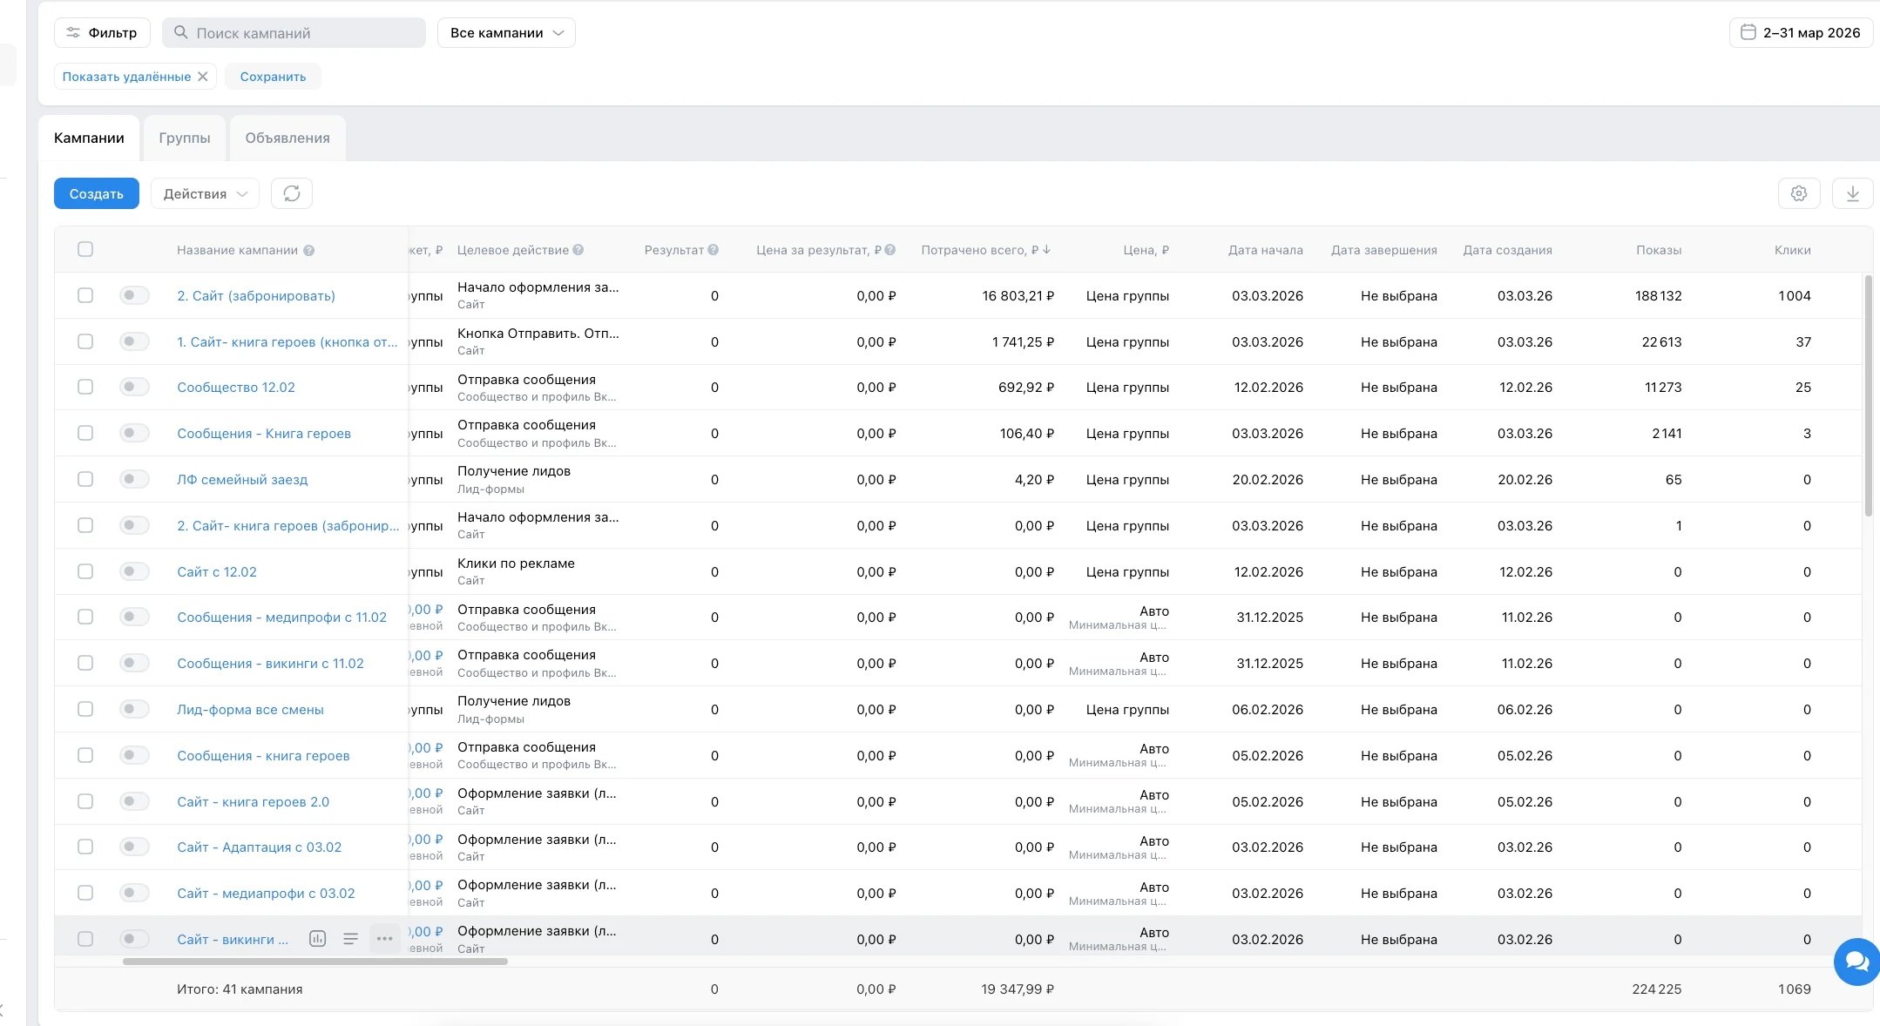Viewport: 1880px width, 1026px height.
Task: Switch to the Группы tab
Action: (x=185, y=138)
